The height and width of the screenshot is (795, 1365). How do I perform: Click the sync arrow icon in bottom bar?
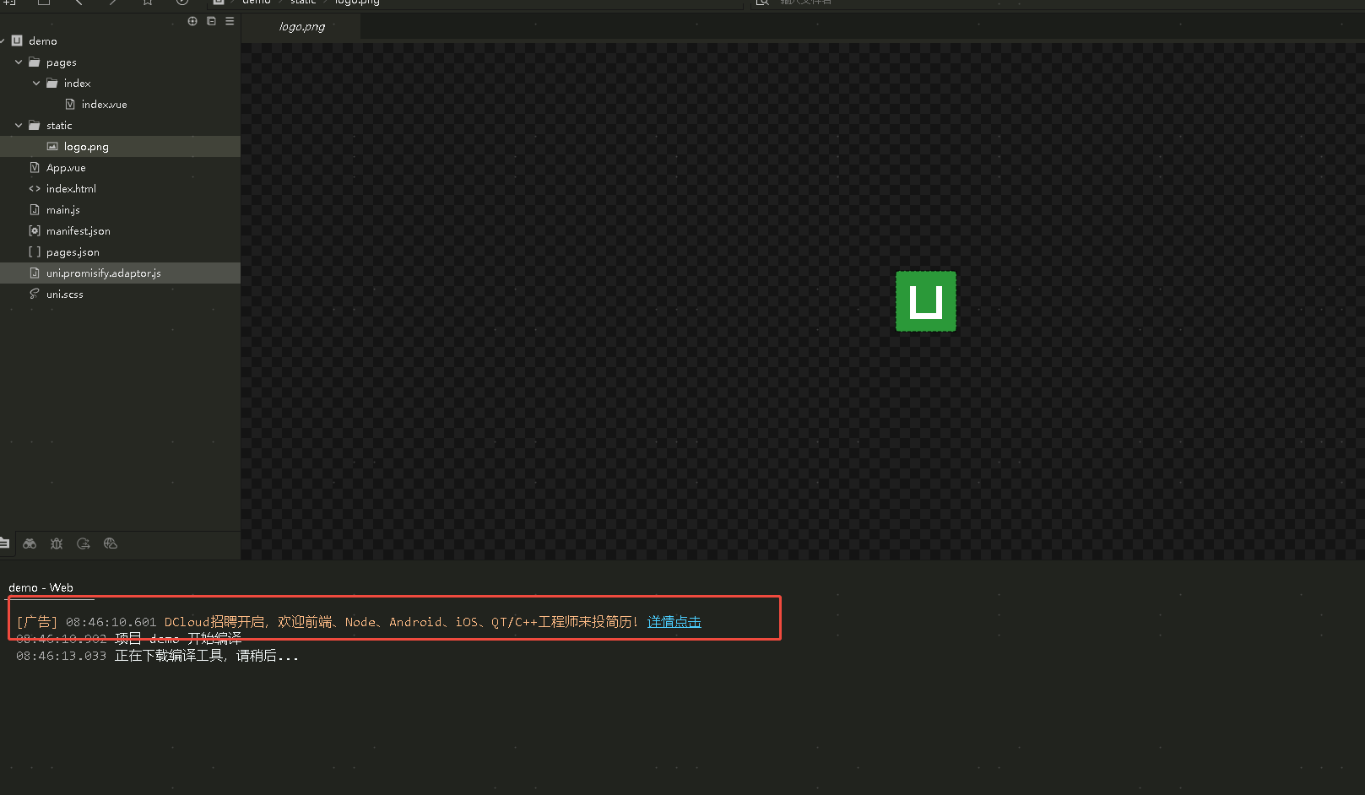[84, 544]
